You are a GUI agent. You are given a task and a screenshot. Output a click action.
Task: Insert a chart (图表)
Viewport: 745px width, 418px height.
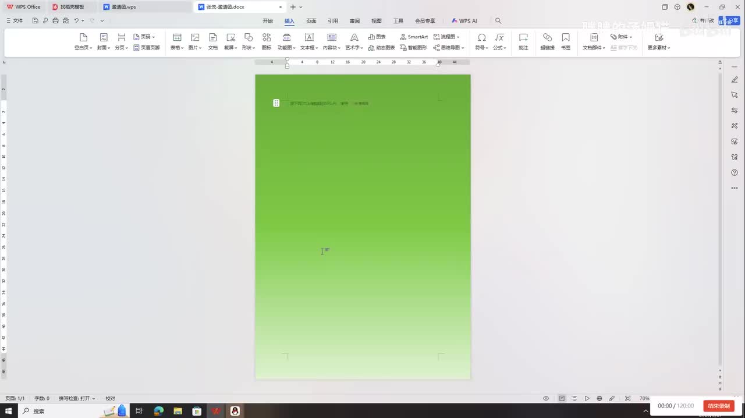point(377,37)
